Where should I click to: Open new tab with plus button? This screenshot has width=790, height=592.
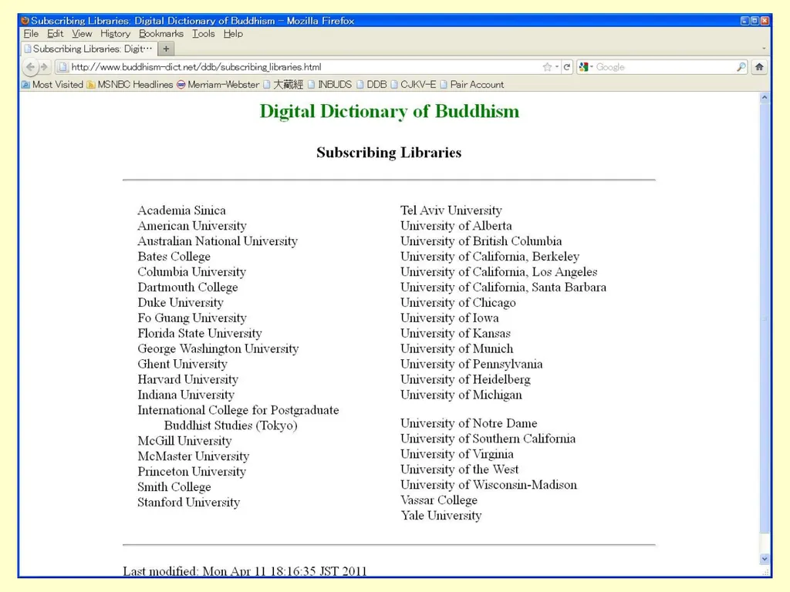pos(166,49)
